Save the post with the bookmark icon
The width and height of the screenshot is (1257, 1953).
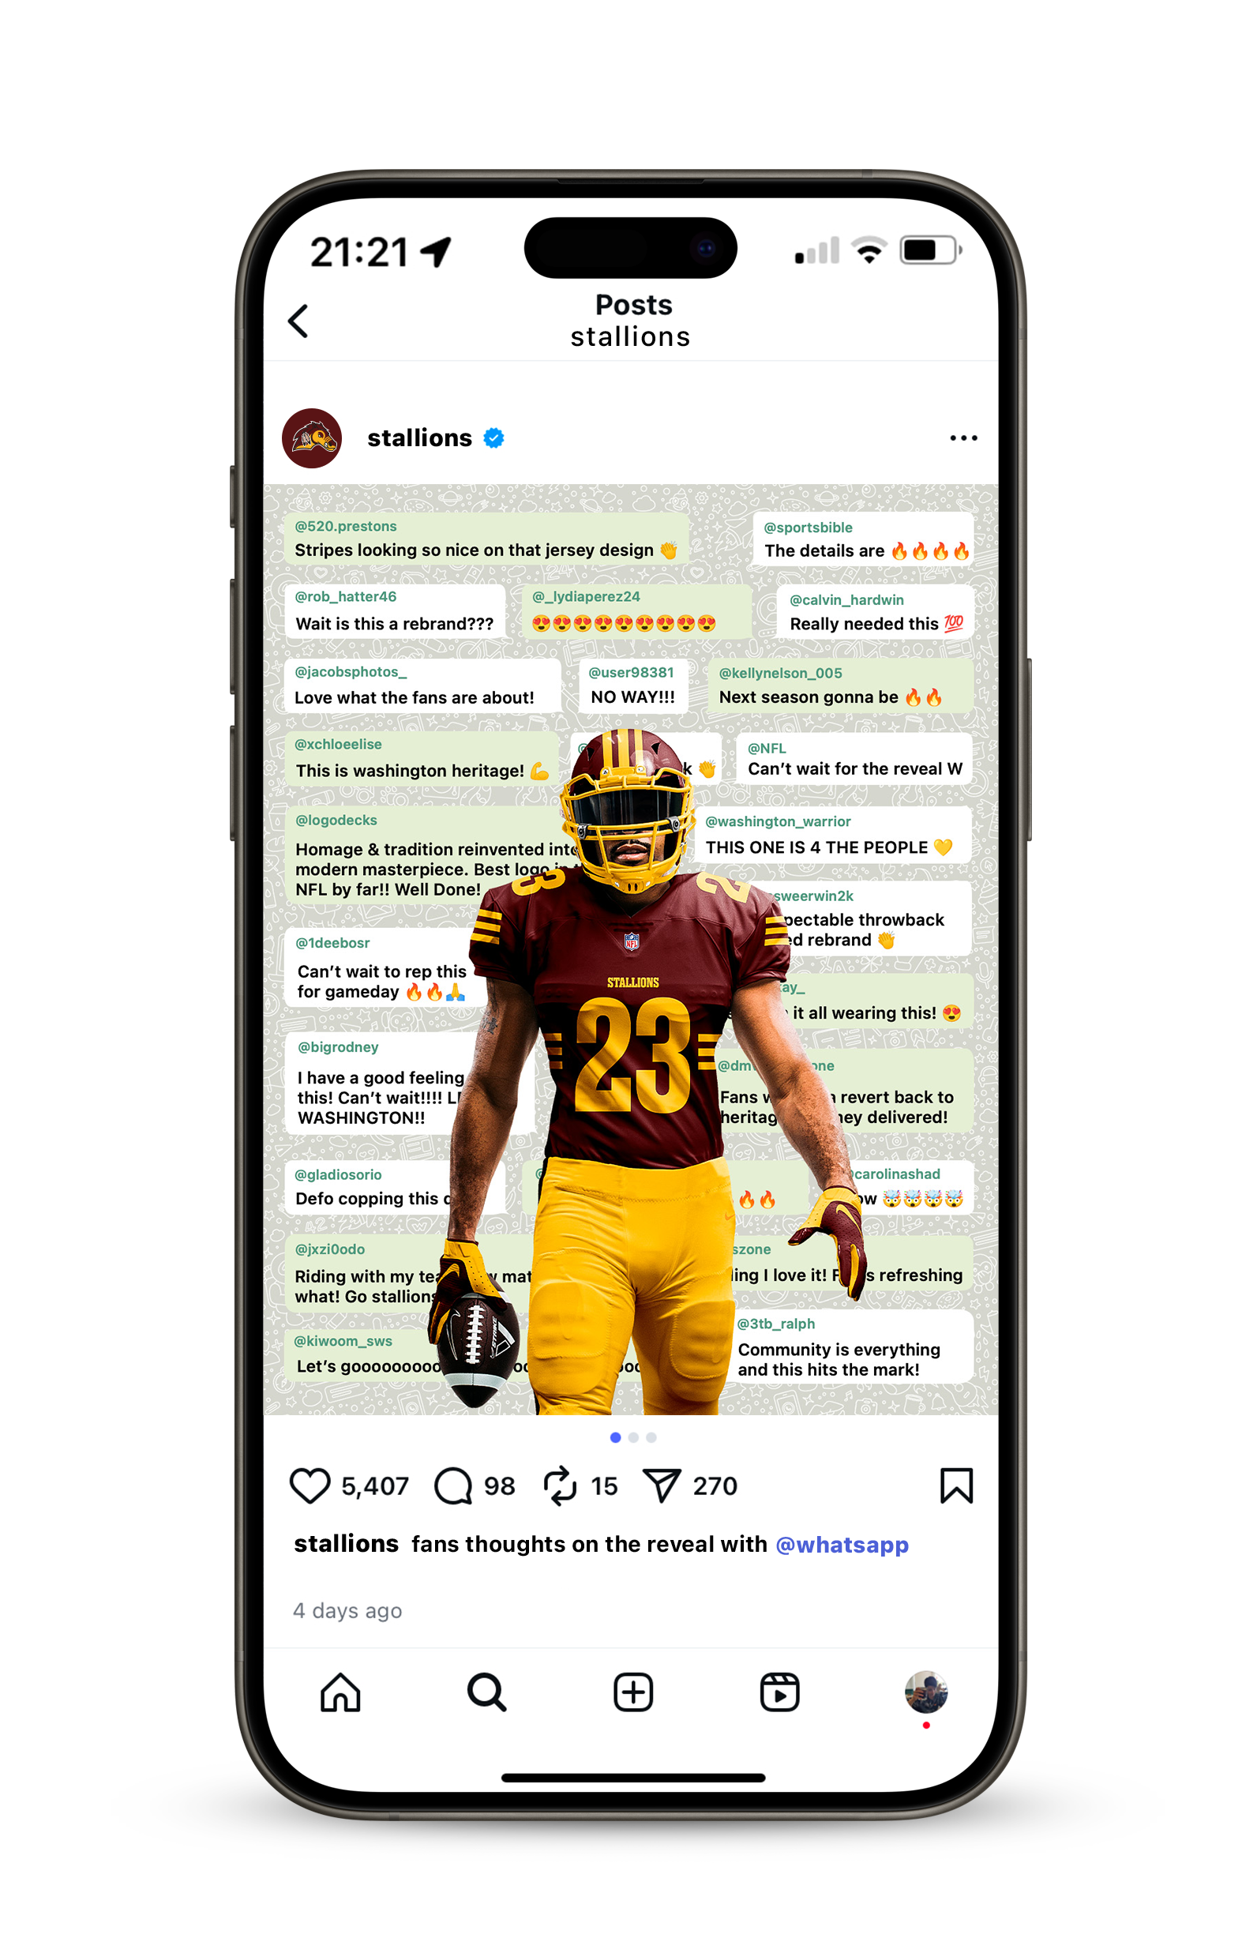pos(956,1485)
